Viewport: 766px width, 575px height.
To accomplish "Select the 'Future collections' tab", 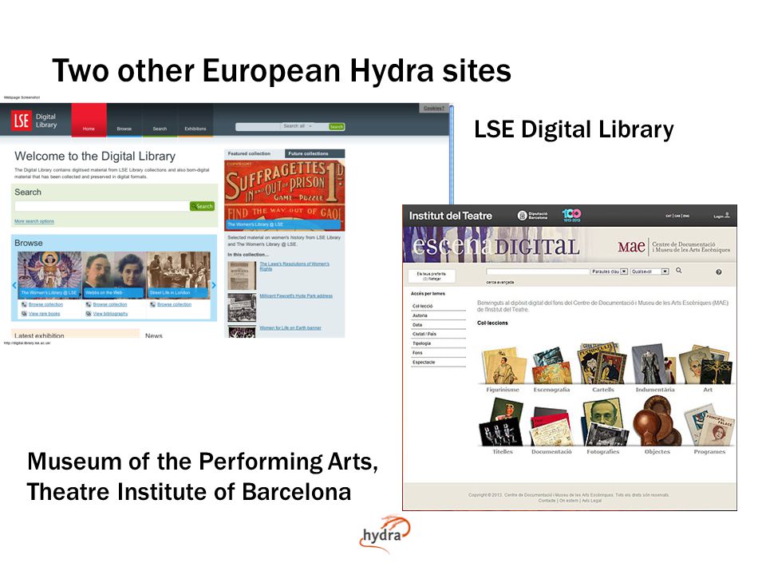I will [314, 153].
